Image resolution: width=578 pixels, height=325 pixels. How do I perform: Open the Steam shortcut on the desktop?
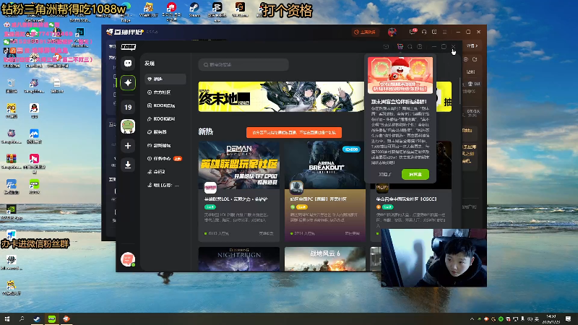point(194,9)
